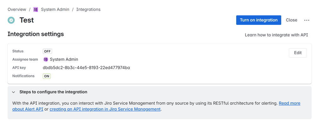This screenshot has height=125, width=315.
Task: Edit the integration settings
Action: [298, 53]
